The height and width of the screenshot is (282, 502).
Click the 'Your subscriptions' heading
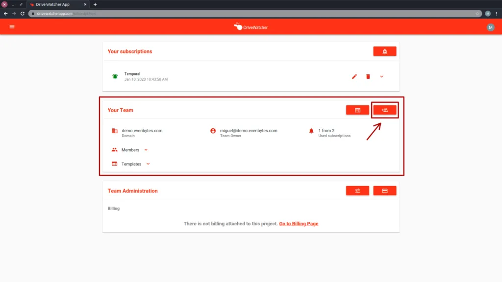coord(129,51)
